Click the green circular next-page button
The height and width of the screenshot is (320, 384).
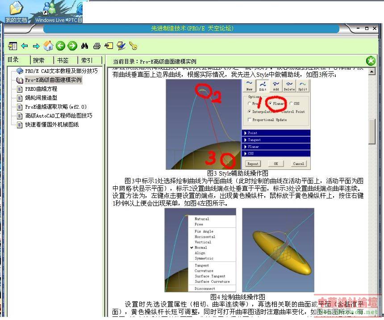72,46
